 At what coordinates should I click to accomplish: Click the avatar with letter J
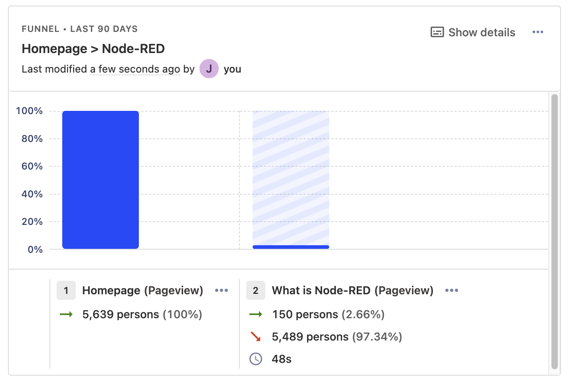tap(209, 69)
